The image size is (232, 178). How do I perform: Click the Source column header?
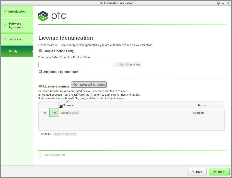(x=125, y=105)
